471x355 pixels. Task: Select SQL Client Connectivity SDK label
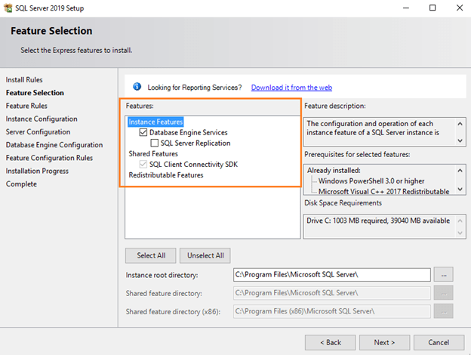pyautogui.click(x=193, y=165)
